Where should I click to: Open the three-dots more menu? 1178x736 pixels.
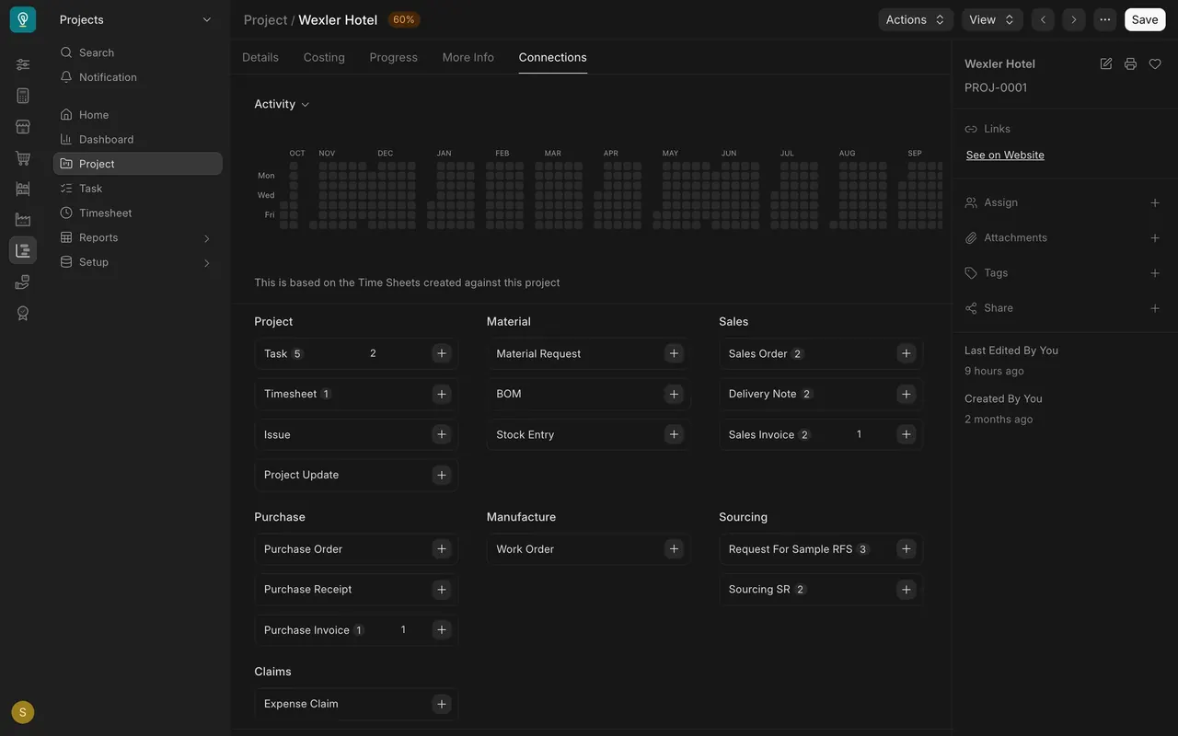[x=1105, y=19]
